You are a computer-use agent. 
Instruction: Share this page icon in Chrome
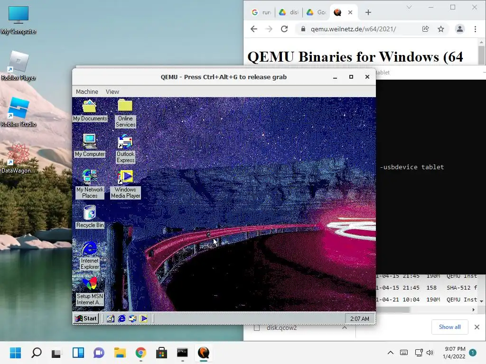click(x=426, y=29)
